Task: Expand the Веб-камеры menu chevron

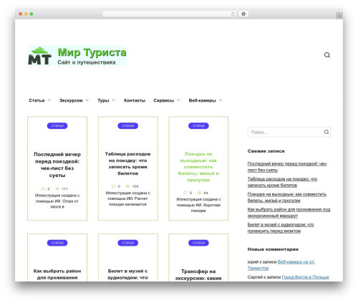Action: click(x=221, y=100)
